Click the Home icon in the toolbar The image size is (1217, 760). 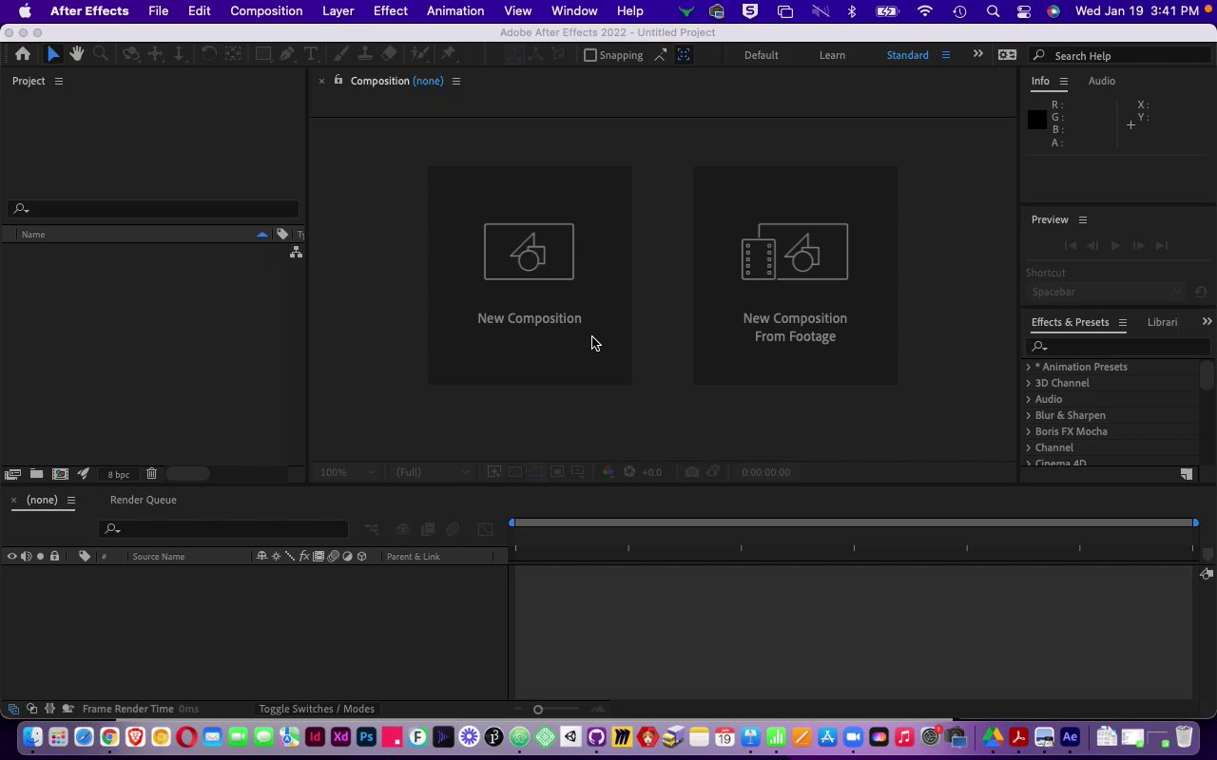(x=23, y=54)
